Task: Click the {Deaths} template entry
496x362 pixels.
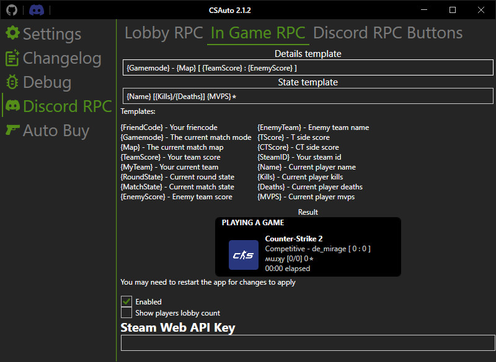Action: [x=310, y=187]
